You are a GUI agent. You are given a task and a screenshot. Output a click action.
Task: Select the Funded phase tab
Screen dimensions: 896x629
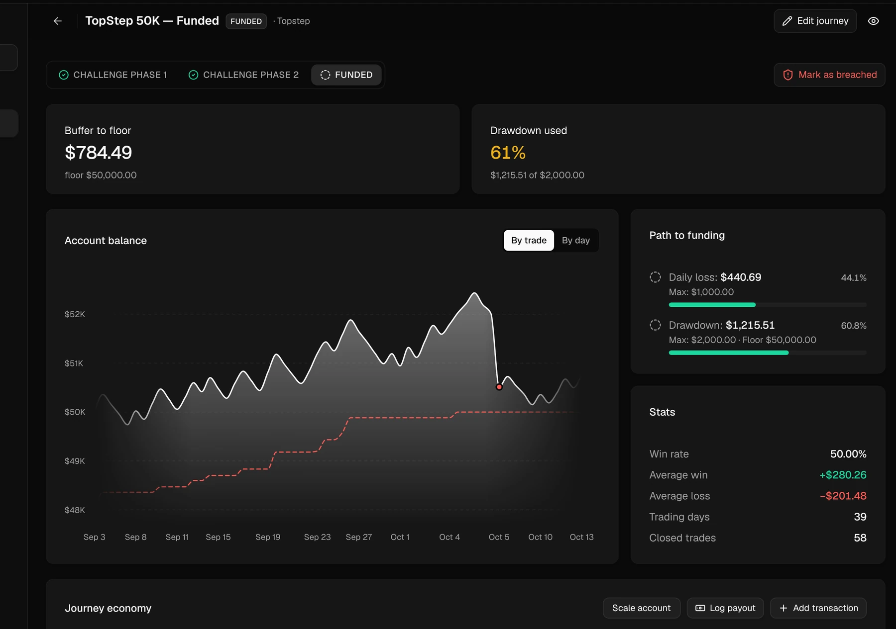[x=346, y=75]
